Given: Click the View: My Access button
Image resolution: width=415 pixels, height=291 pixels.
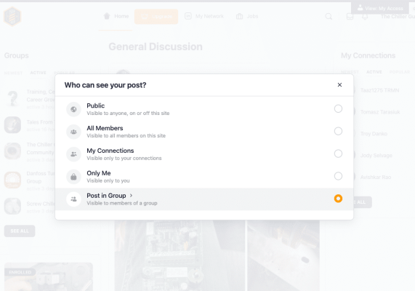Looking at the screenshot, I should tap(380, 8).
